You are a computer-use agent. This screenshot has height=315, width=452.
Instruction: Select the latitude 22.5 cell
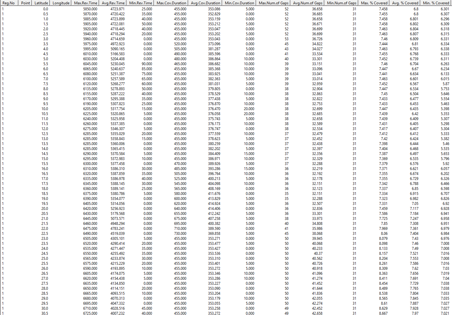pos(45,234)
